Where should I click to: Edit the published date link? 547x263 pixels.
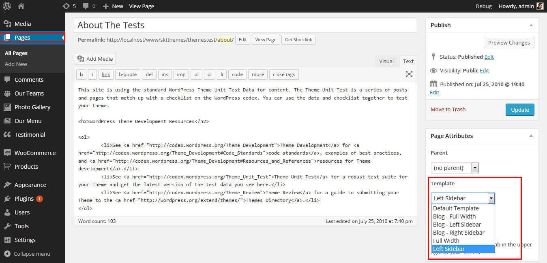[434, 92]
